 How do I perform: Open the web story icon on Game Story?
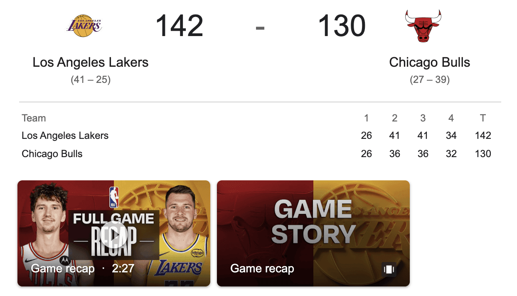(x=389, y=269)
